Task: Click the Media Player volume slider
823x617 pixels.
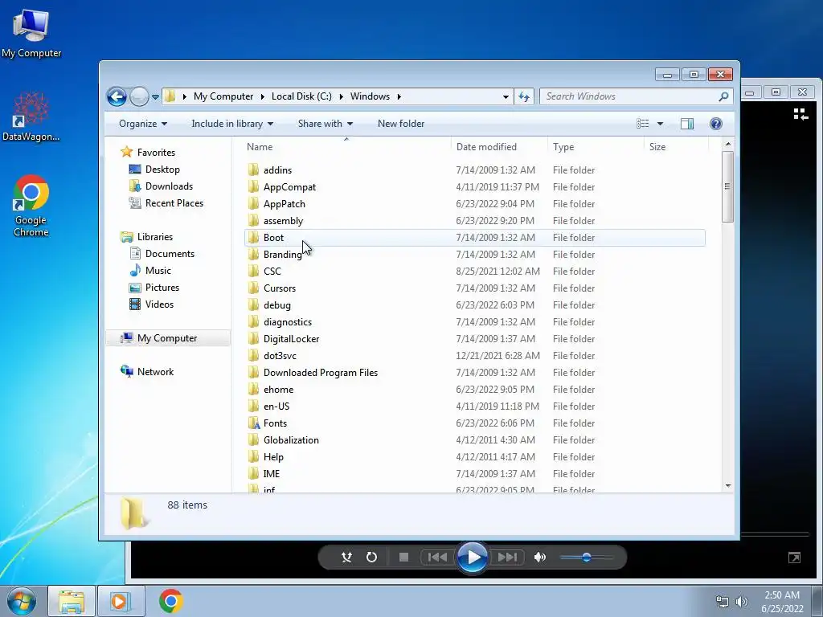Action: tap(586, 558)
